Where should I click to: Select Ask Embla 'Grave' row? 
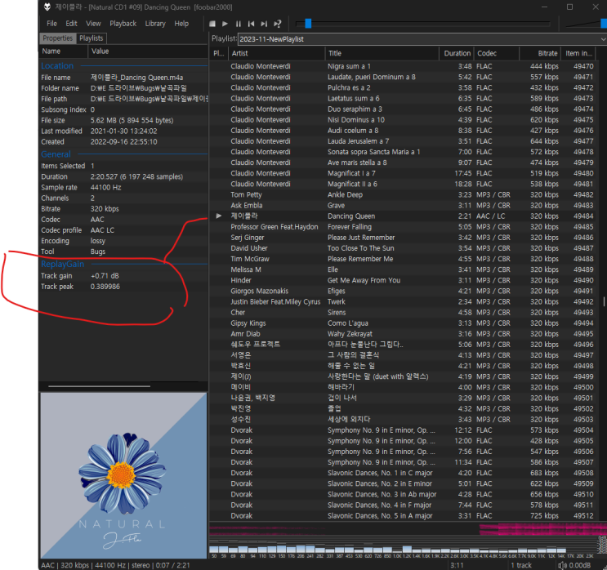coord(403,206)
